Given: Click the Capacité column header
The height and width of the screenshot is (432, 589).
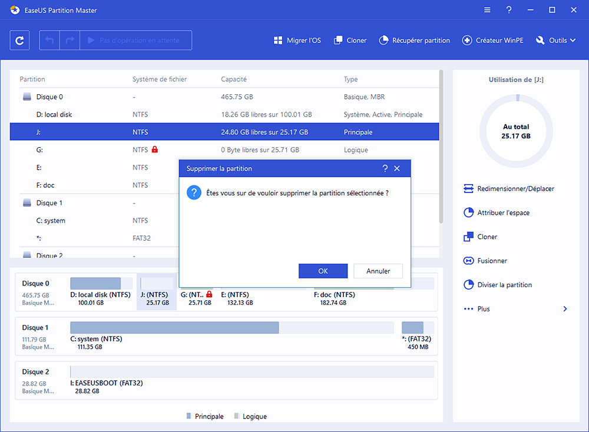Looking at the screenshot, I should coord(234,79).
